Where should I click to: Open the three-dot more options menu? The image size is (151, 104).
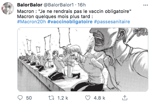(x=146, y=5)
